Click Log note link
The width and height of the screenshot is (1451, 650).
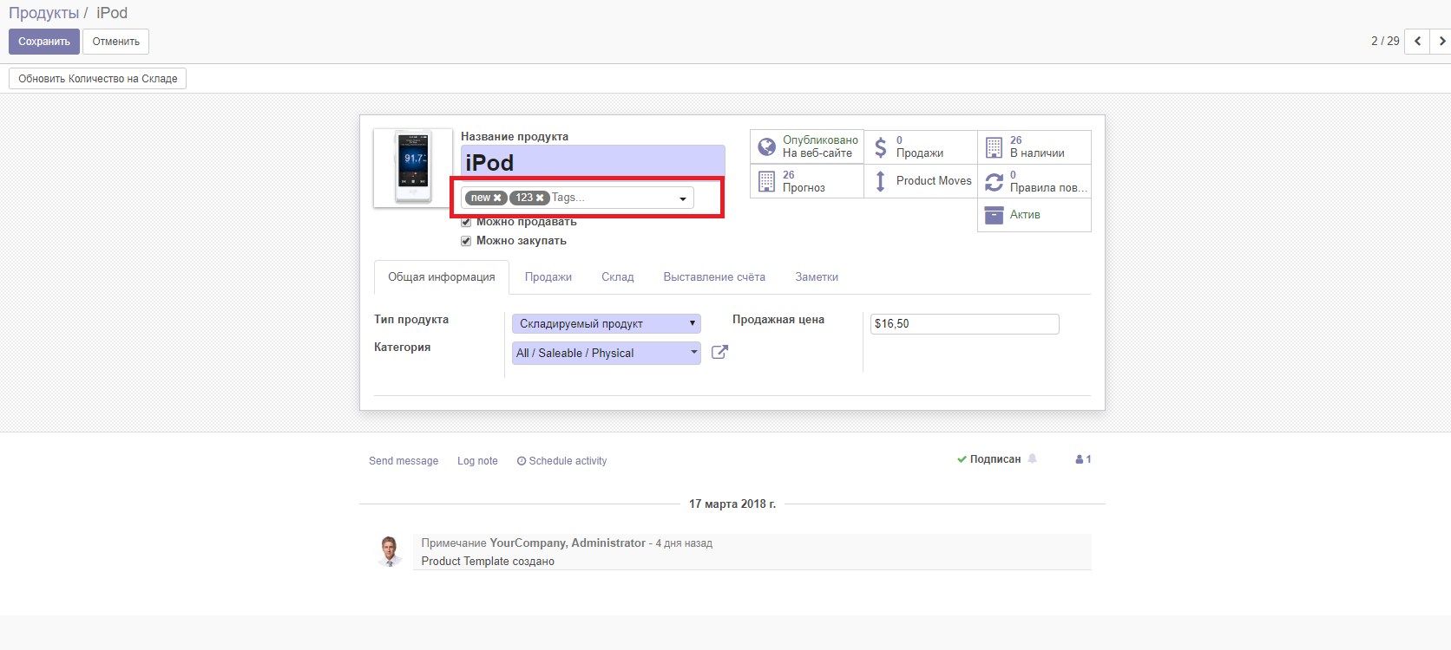477,461
